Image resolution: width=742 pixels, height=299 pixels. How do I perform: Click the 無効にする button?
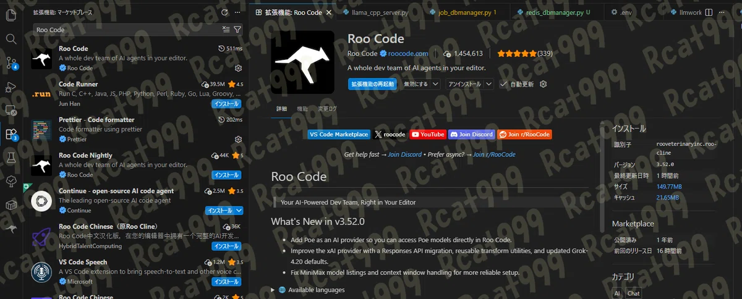click(x=416, y=84)
